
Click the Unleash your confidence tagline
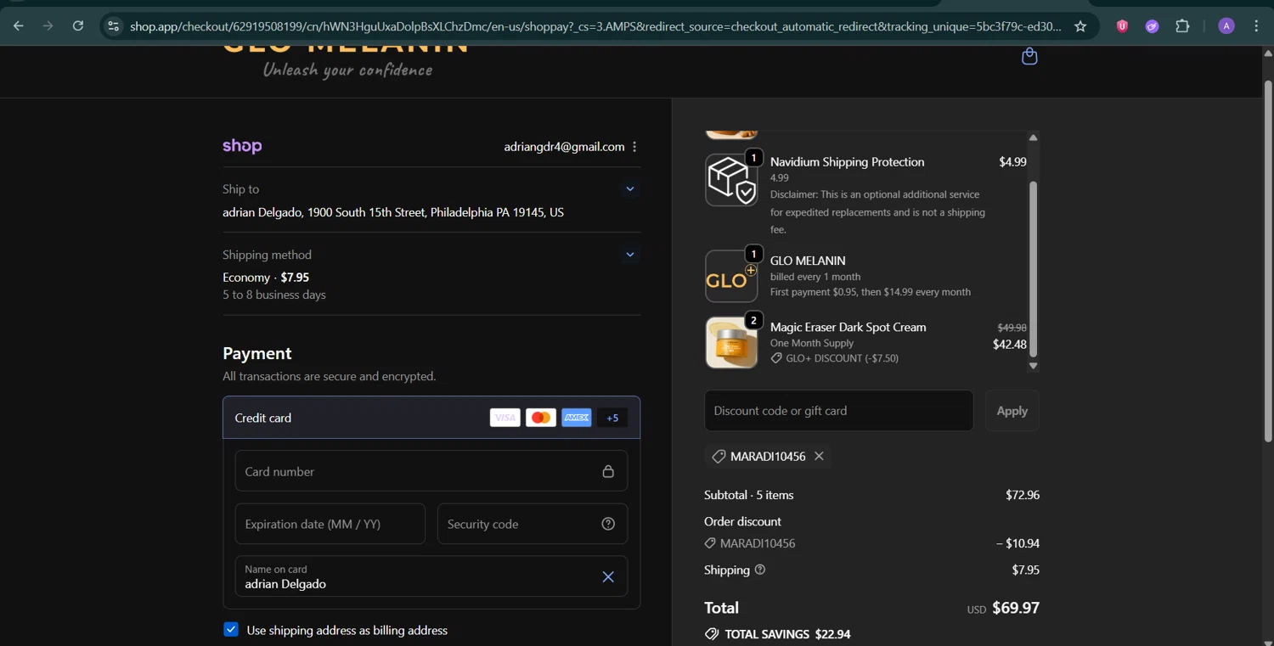click(x=347, y=70)
